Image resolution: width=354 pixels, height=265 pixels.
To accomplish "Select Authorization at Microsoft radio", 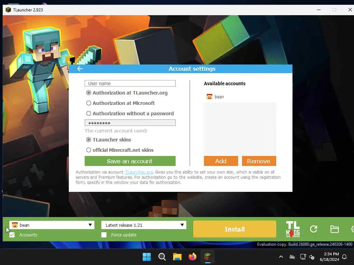I will [89, 103].
